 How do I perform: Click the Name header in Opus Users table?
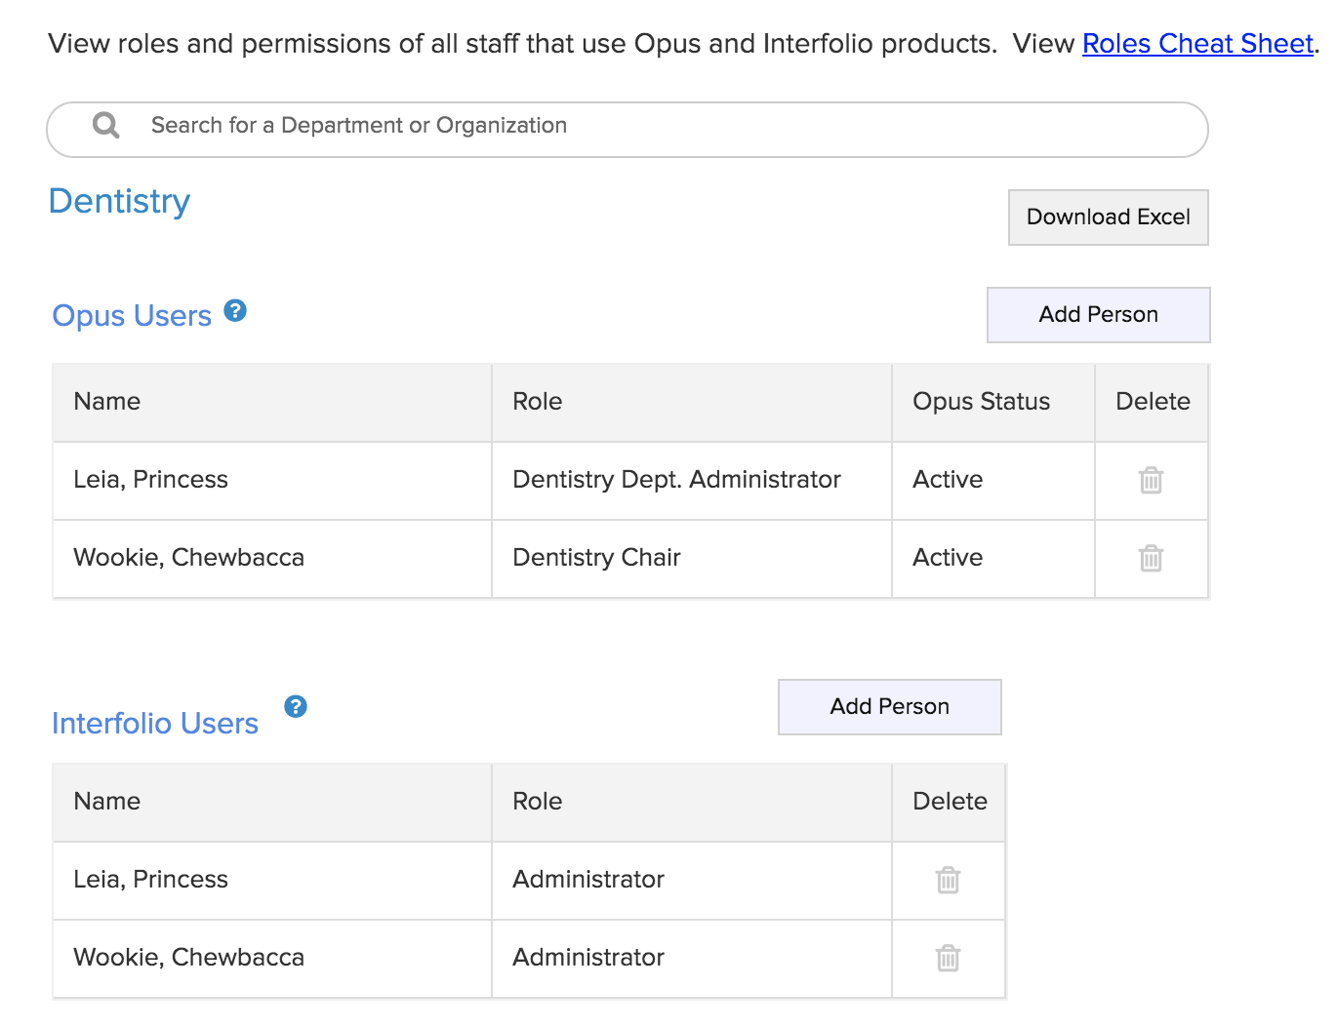[x=107, y=402]
